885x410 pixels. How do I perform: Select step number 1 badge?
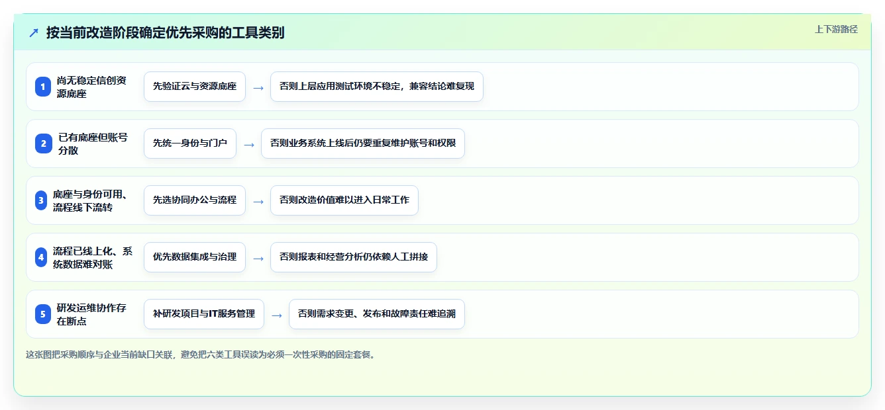(43, 87)
